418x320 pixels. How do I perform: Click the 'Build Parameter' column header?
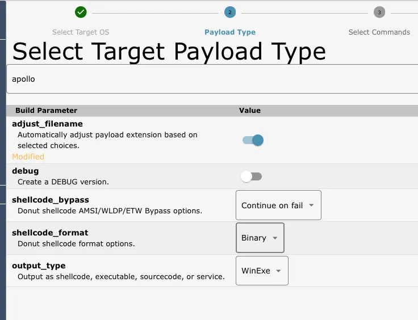pyautogui.click(x=46, y=110)
